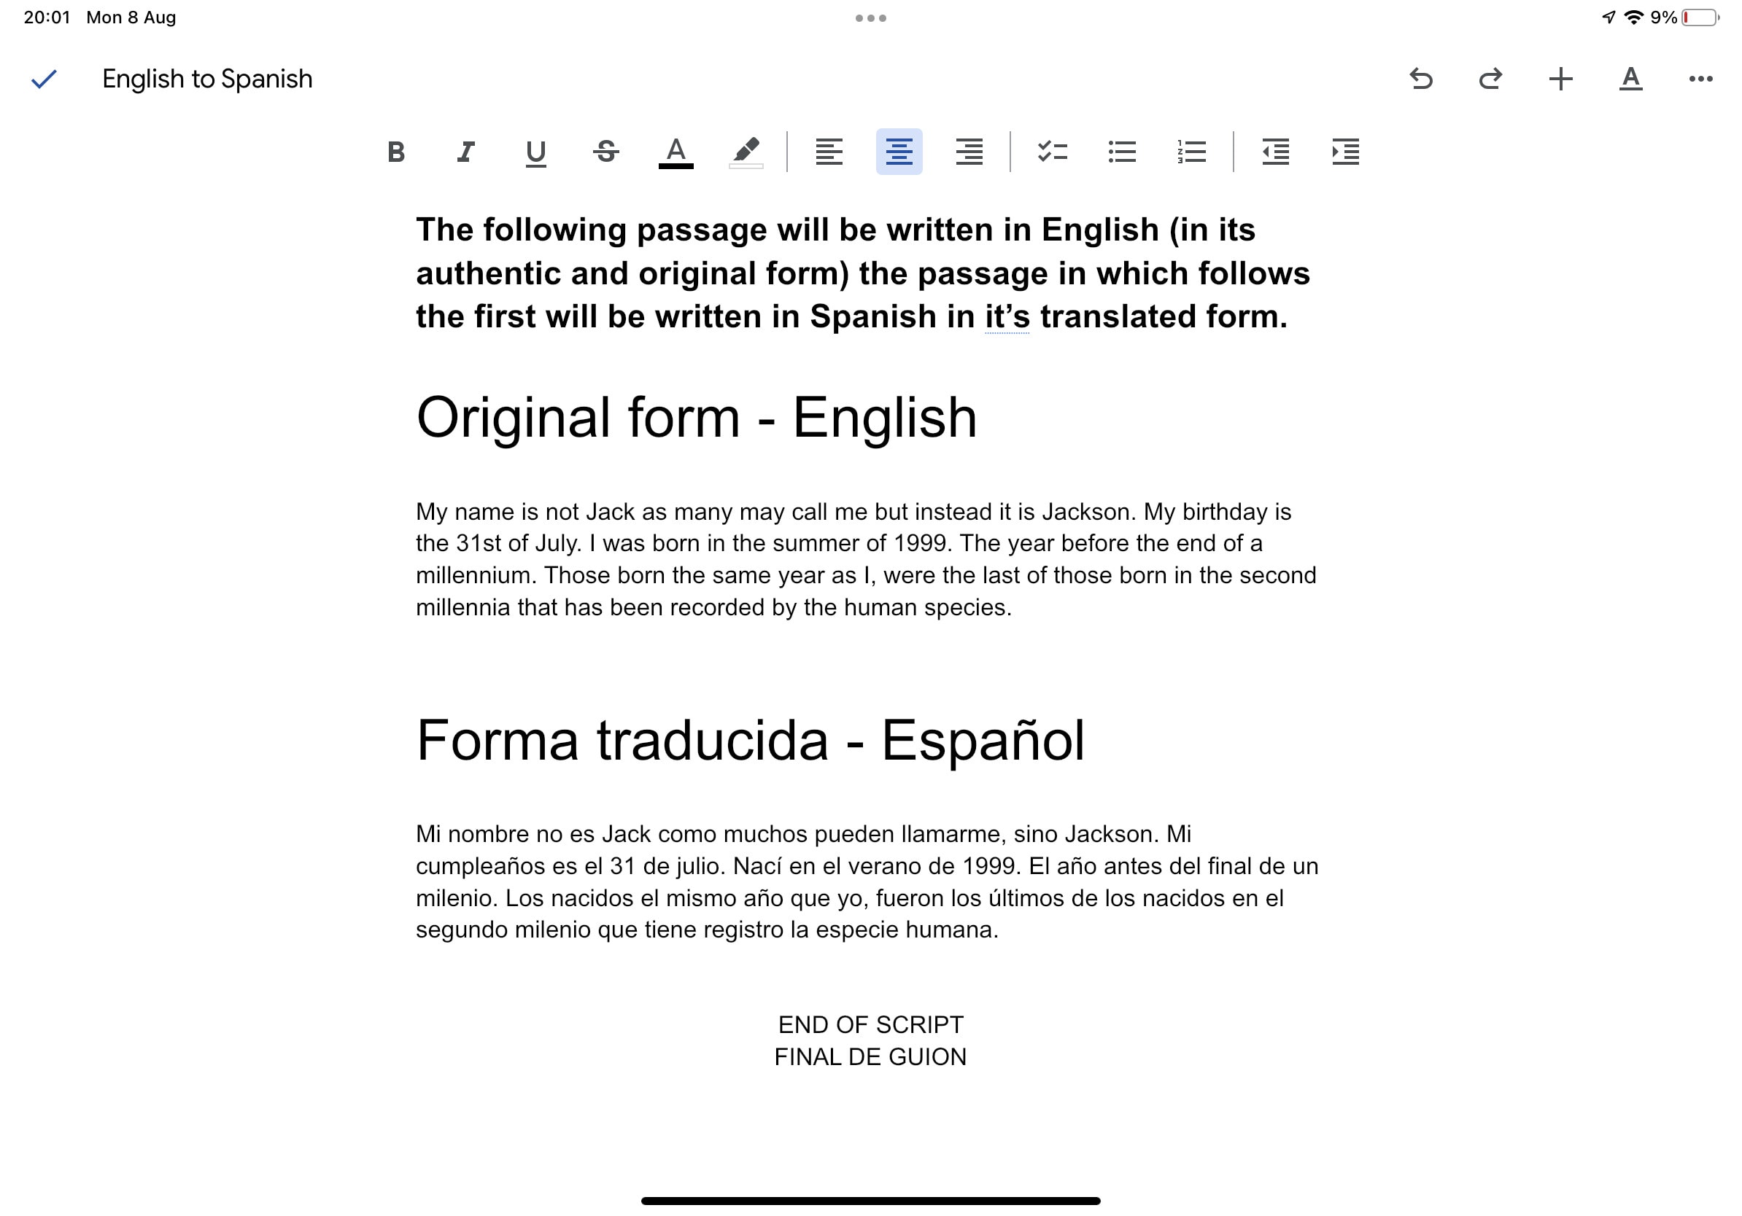Tap the battery indicator in status bar
This screenshot has width=1742, height=1216.
click(1701, 17)
